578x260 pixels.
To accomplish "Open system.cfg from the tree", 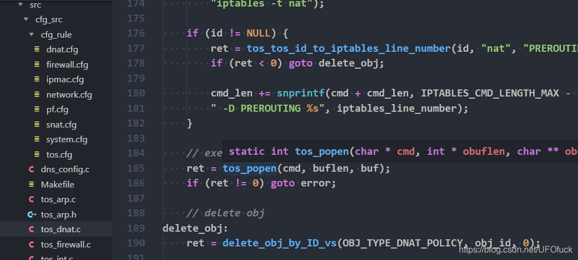I will tap(67, 140).
